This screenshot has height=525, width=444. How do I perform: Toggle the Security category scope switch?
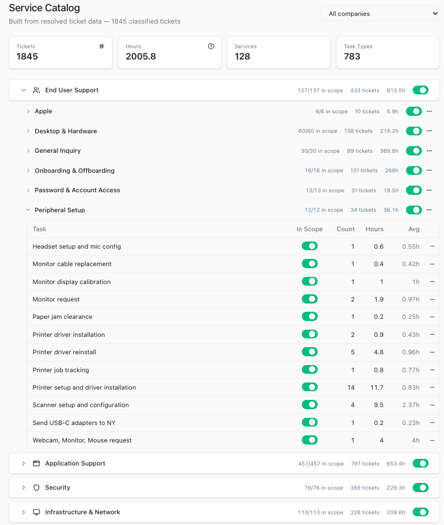pyautogui.click(x=420, y=488)
